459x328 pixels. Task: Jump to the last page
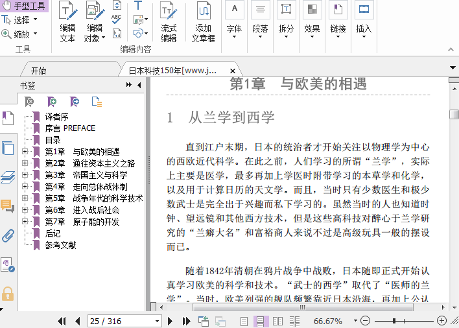[186, 322]
